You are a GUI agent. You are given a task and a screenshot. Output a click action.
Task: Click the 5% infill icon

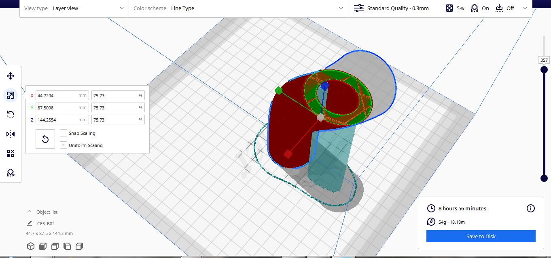click(x=449, y=8)
